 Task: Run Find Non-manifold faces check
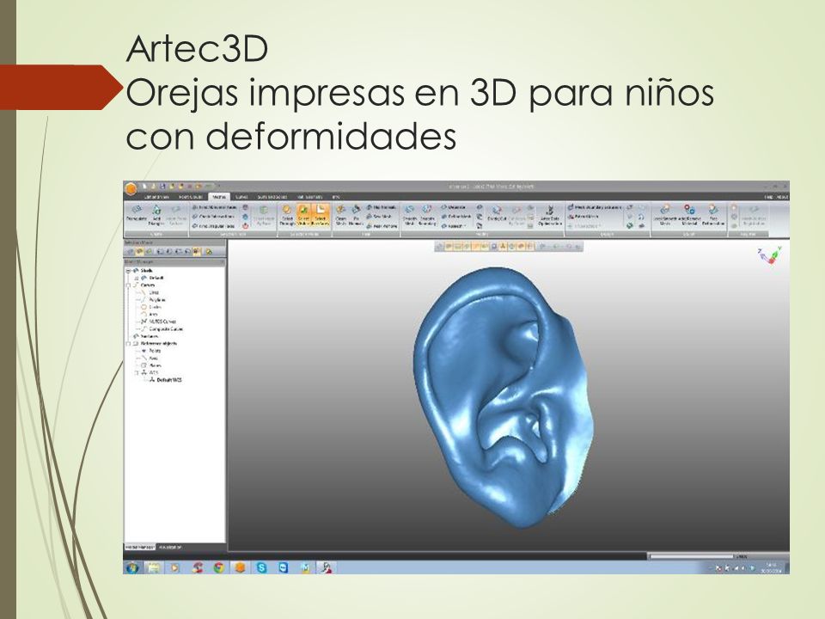213,207
